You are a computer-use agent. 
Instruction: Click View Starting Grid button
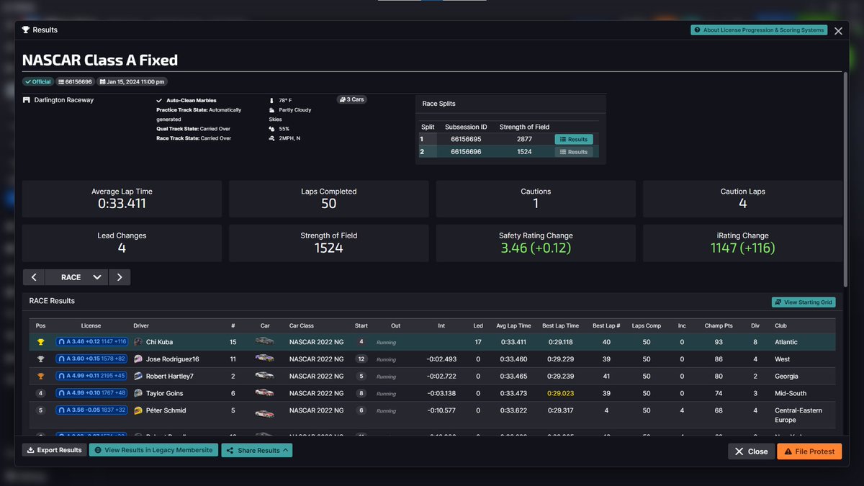[x=804, y=302]
